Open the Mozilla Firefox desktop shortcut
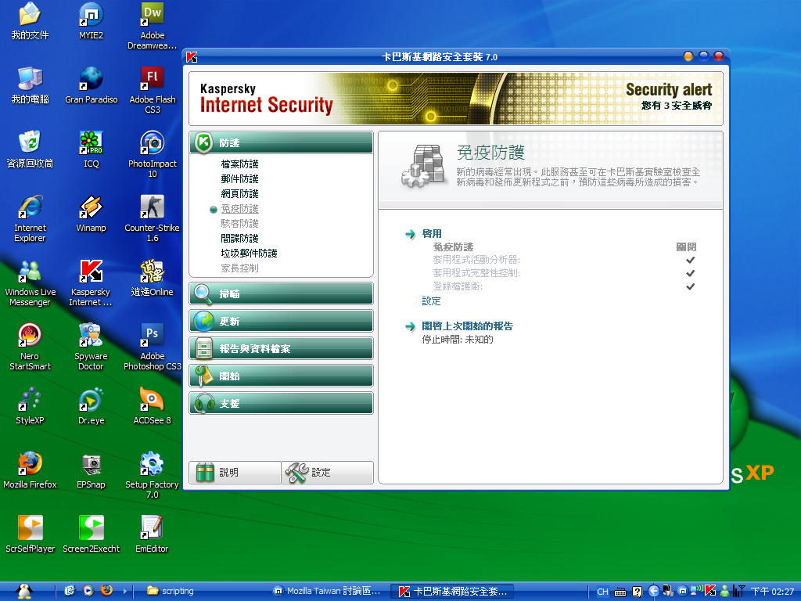The width and height of the screenshot is (801, 601). 30,470
